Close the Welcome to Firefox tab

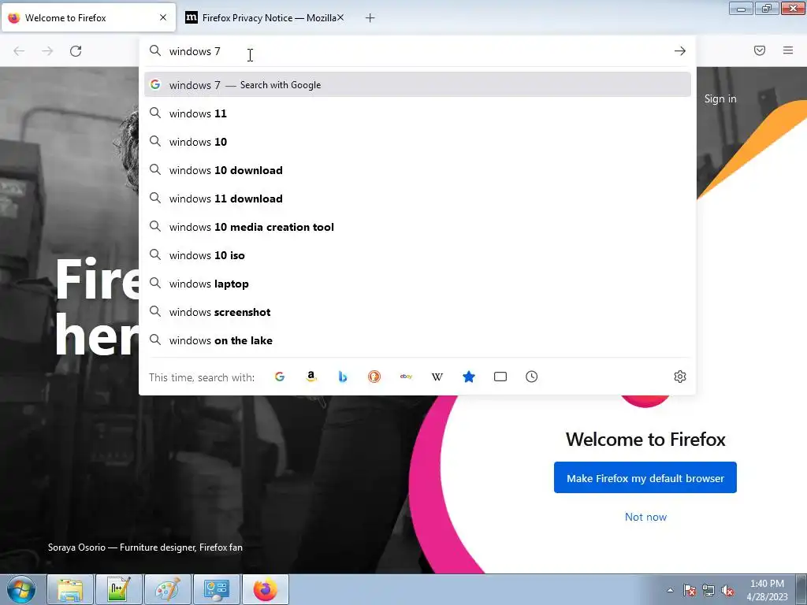(x=163, y=17)
